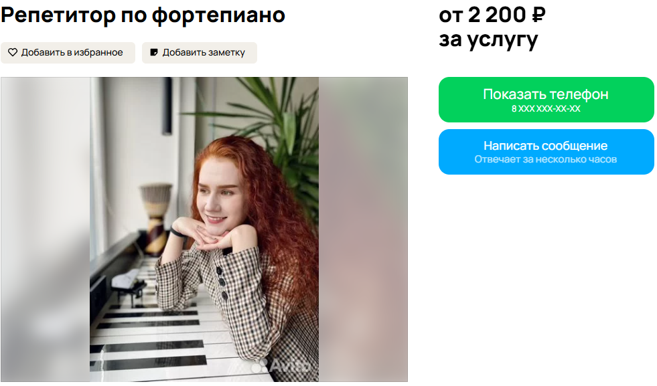Click the Avito watermark on the photo
This screenshot has width=657, height=386.
point(281,365)
